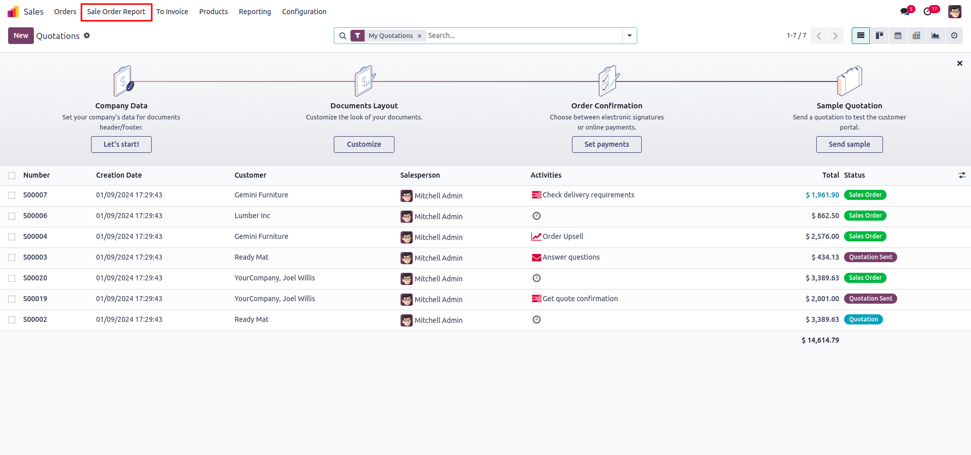Select the checkbox for order S00007
Screen dimensions: 971x455
12,195
